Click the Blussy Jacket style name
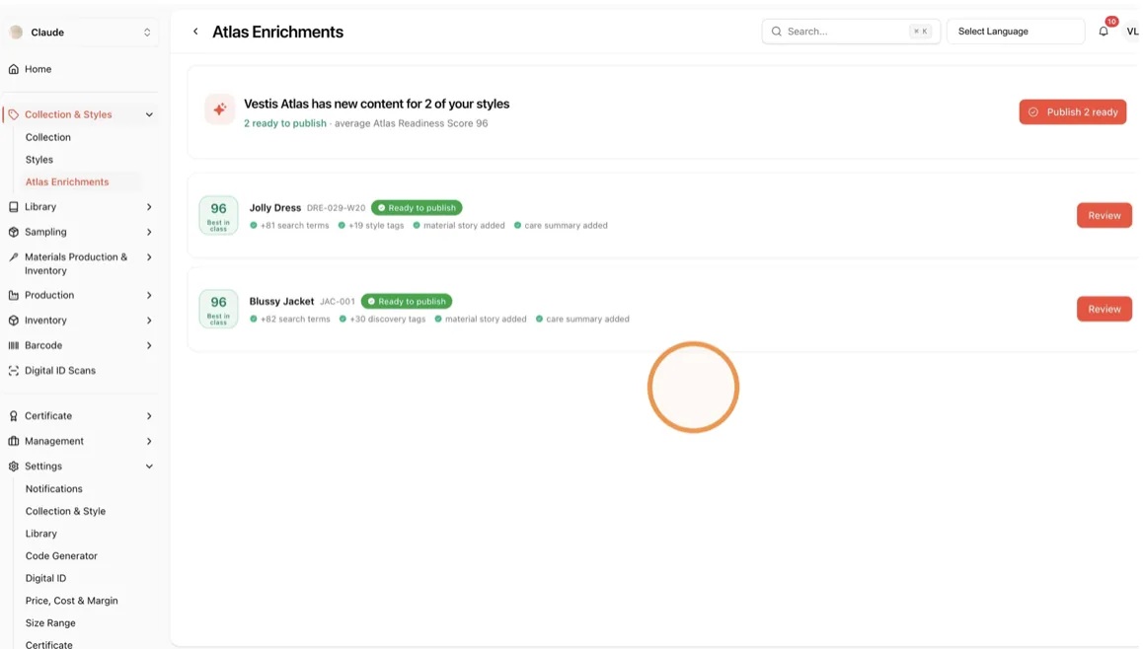The height and width of the screenshot is (649, 1143). pos(281,302)
